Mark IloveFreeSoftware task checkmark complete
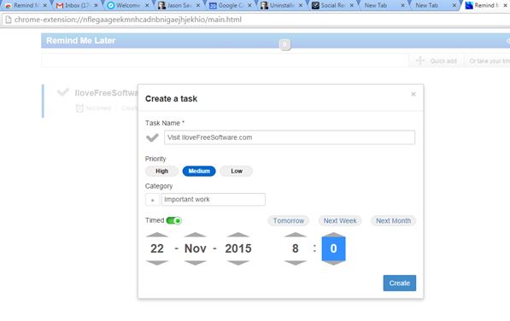 pyautogui.click(x=62, y=92)
